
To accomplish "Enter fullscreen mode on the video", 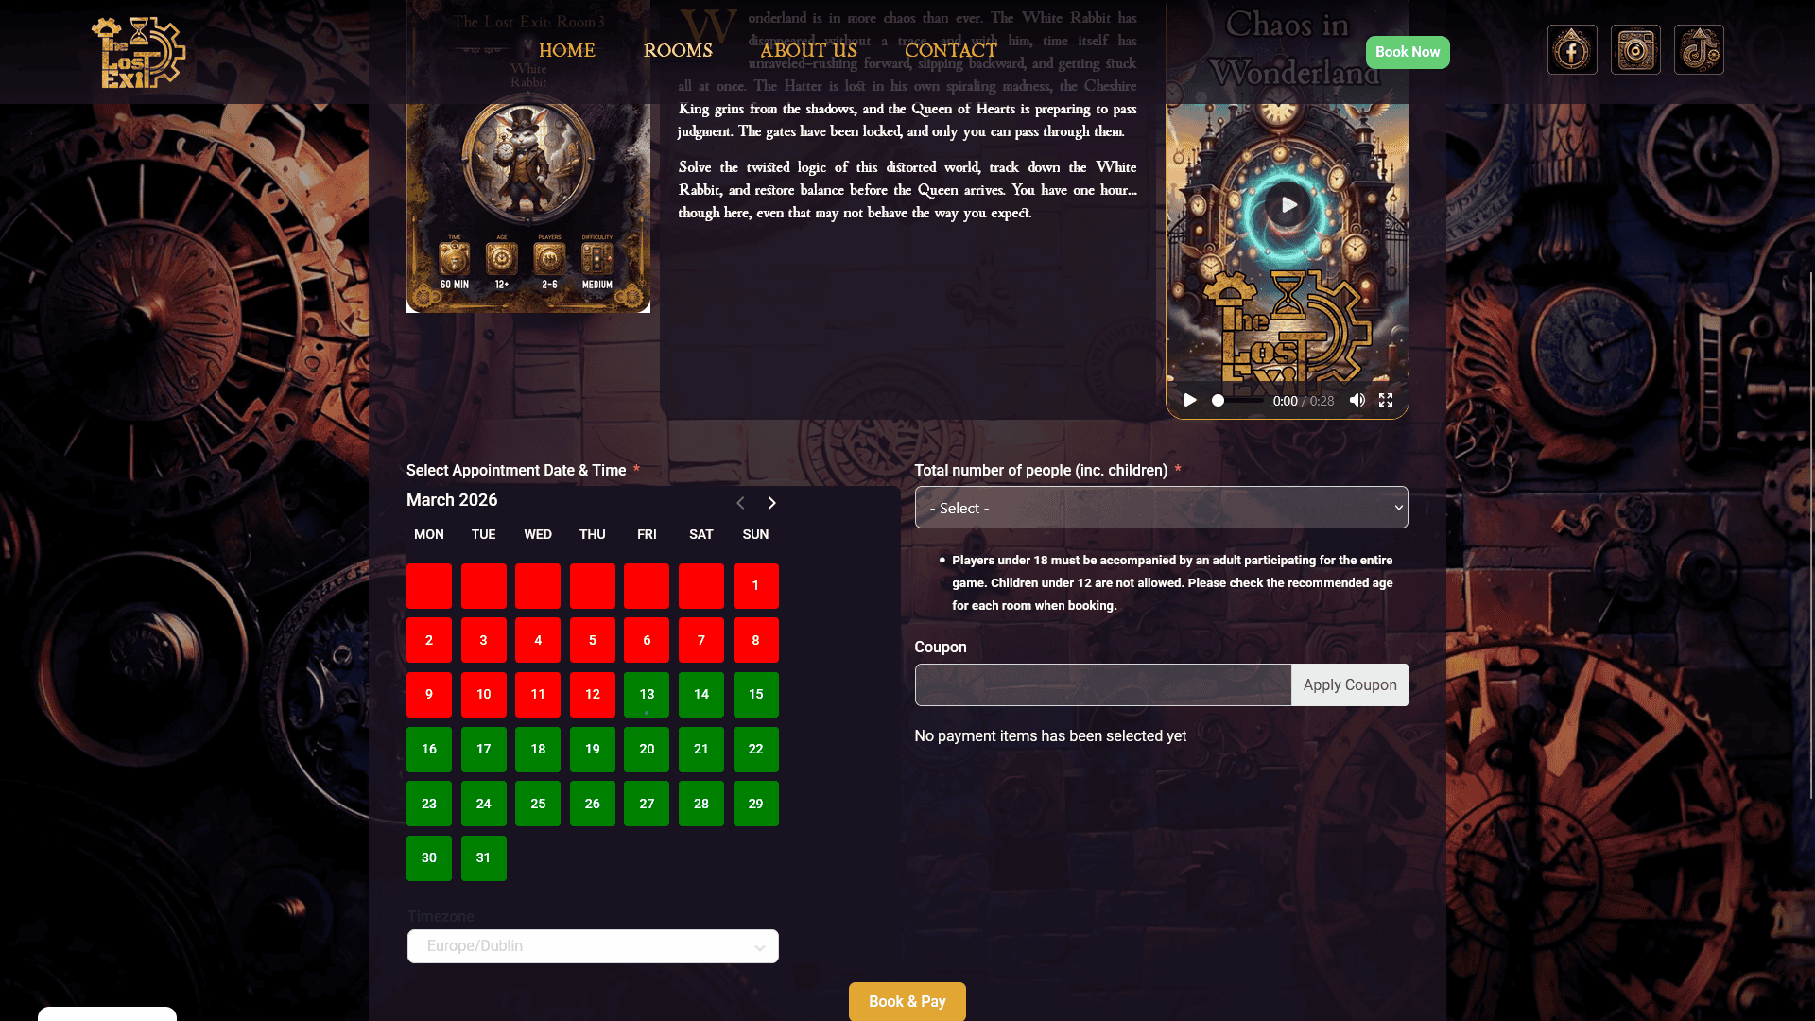I will click(1386, 401).
